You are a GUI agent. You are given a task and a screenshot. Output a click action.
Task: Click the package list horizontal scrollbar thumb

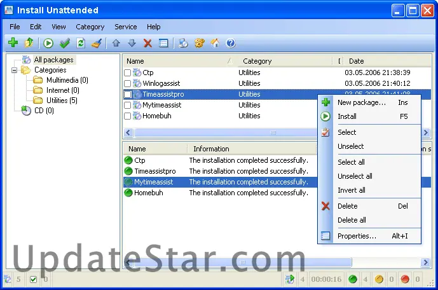tap(226, 132)
